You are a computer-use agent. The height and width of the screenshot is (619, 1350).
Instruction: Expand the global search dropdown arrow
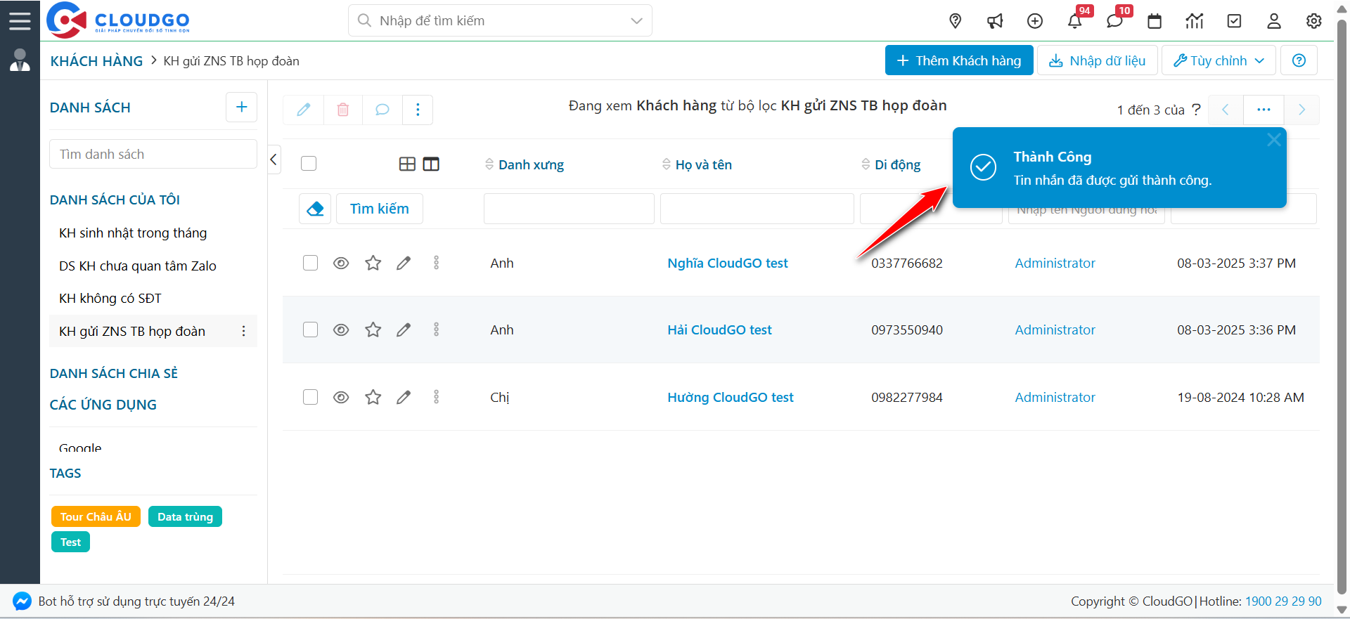(636, 21)
